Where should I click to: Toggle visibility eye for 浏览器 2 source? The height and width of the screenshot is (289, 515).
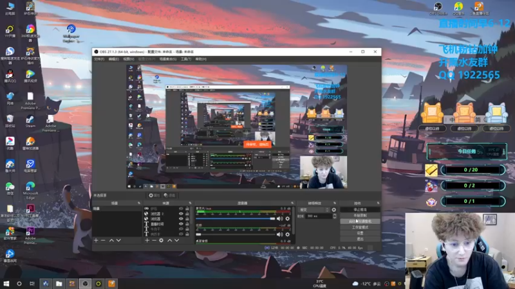point(181,214)
